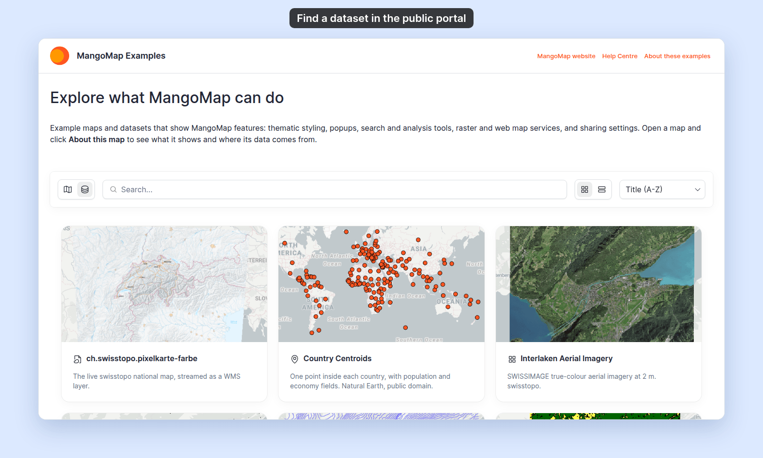Switch to the maps filter icon
This screenshot has height=458, width=763.
[68, 189]
